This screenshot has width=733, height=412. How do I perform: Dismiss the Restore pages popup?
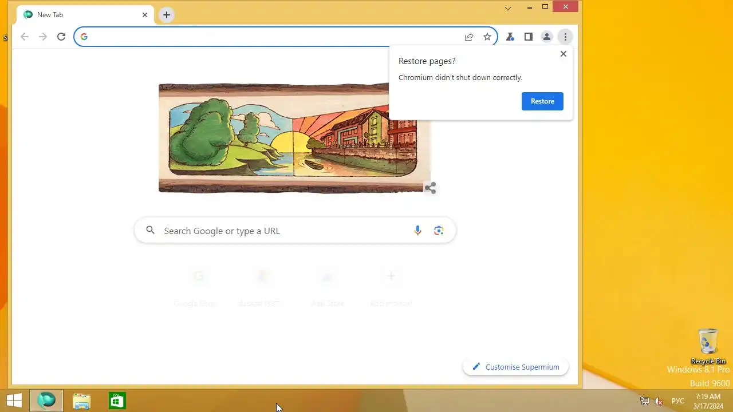click(563, 54)
